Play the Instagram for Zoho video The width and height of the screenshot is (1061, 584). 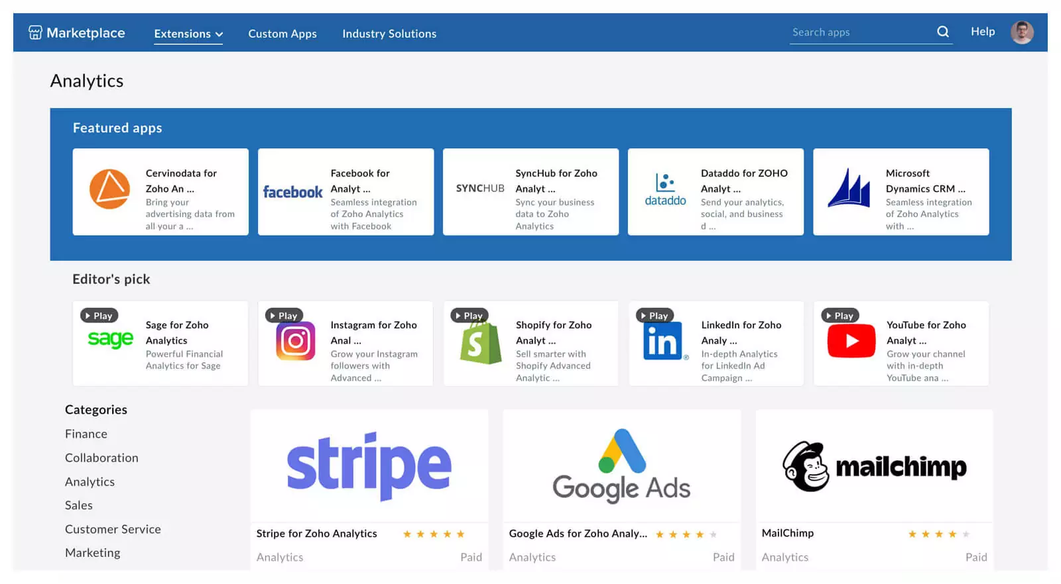[x=284, y=316]
